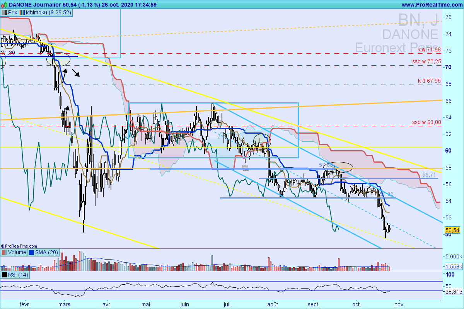Open the Volume indicator label
The height and width of the screenshot is (309, 464).
[x=17, y=253]
